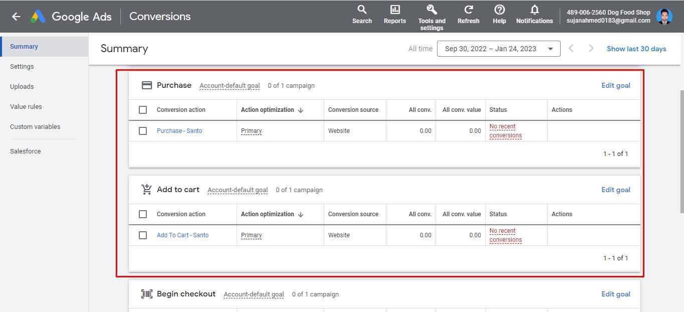Open the Purchase - Santo conversion action
684x312 pixels.
179,131
